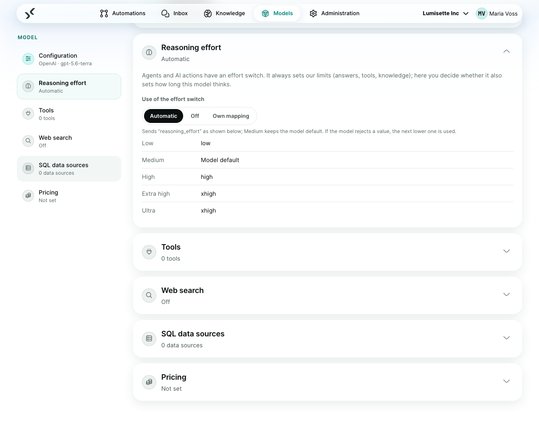The width and height of the screenshot is (539, 421).
Task: Collapse the Reasoning effort section
Action: (507, 51)
